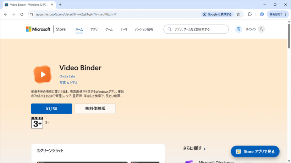Click the Store アプリで見る button
Viewport: 291px width, 163px height.
pos(255,152)
